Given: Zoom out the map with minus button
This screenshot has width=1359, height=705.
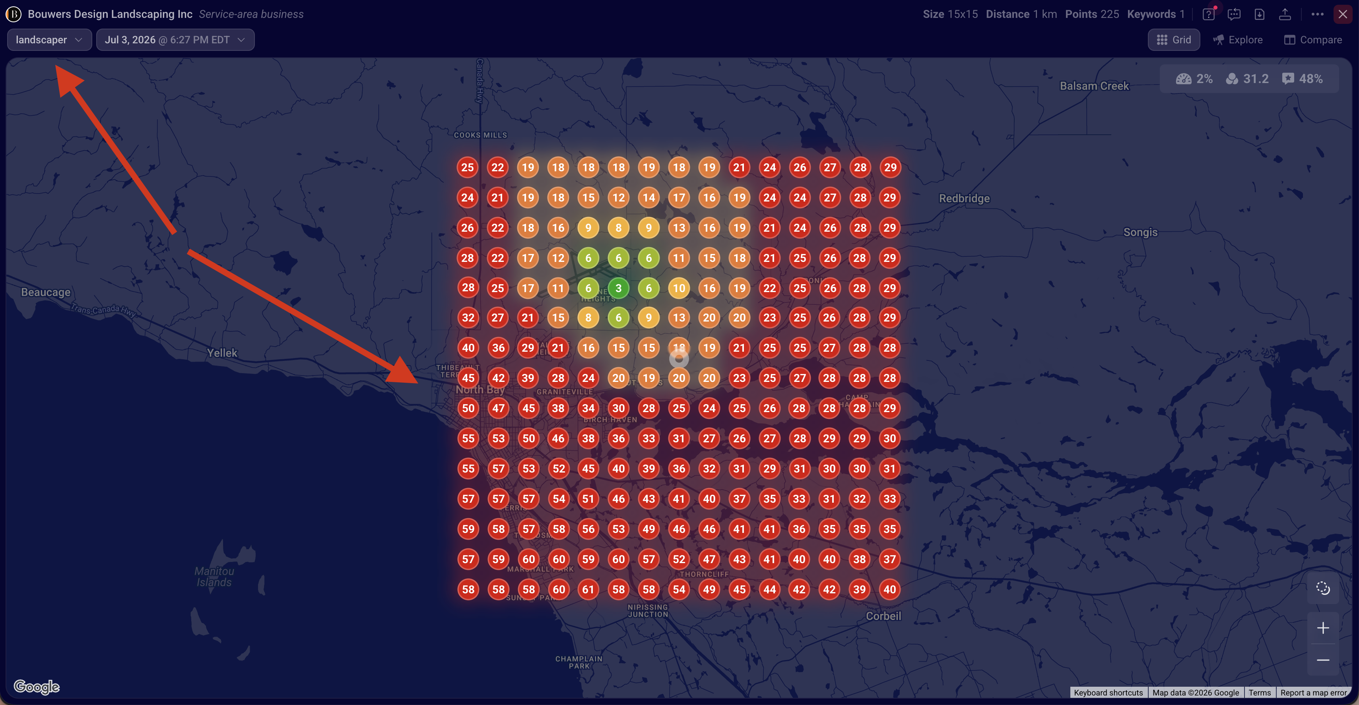Looking at the screenshot, I should tap(1322, 660).
